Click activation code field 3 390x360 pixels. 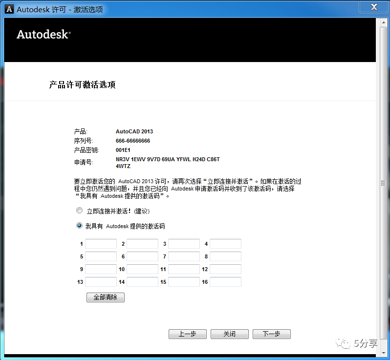[184, 244]
